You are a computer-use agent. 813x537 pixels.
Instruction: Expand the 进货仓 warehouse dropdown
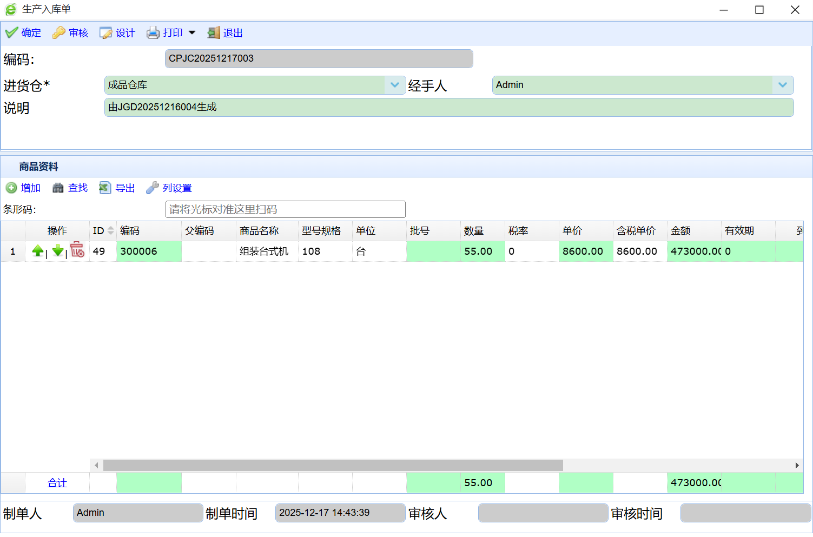395,85
